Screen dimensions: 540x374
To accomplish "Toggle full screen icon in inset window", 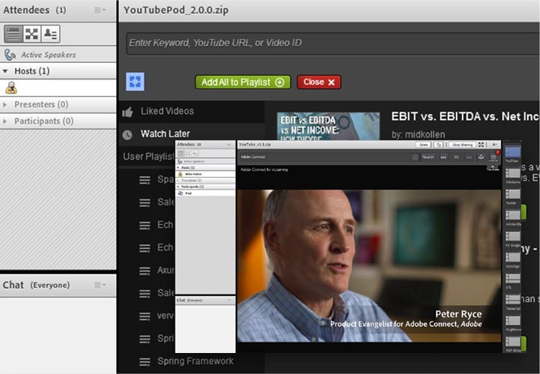I will pos(481,145).
